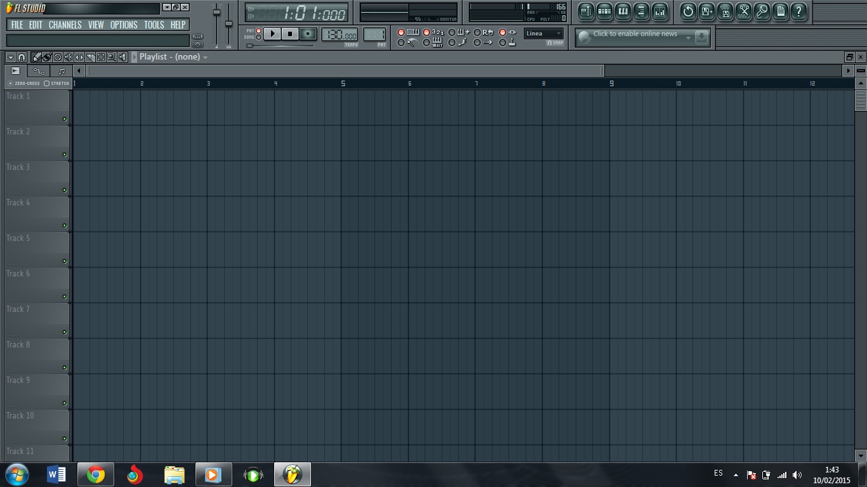The image size is (867, 487).
Task: Select the Slice tool in the Playlist
Action: click(x=89, y=57)
